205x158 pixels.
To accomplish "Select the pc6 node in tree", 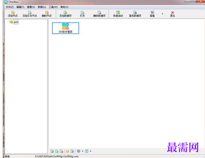I will (16, 22).
